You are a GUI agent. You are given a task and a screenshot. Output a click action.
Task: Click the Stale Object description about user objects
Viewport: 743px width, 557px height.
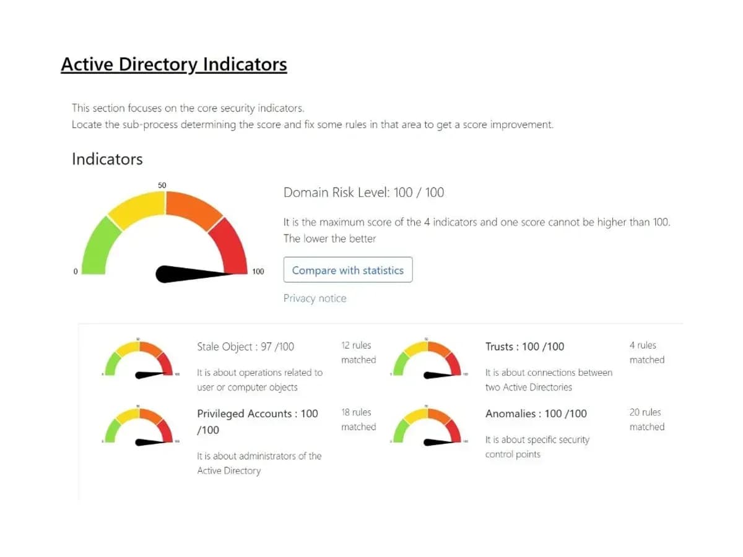(x=260, y=380)
